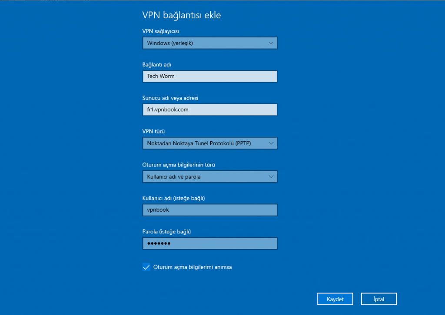Click the Kullanıcı adı field showing vpnbook

coord(210,210)
